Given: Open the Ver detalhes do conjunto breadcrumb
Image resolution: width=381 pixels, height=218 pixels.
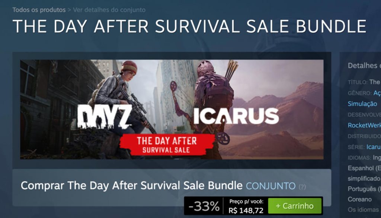Looking at the screenshot, I should coord(109,10).
